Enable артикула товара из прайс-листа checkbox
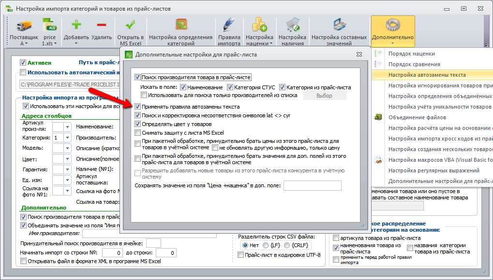The height and width of the screenshot is (280, 493). (x=336, y=238)
